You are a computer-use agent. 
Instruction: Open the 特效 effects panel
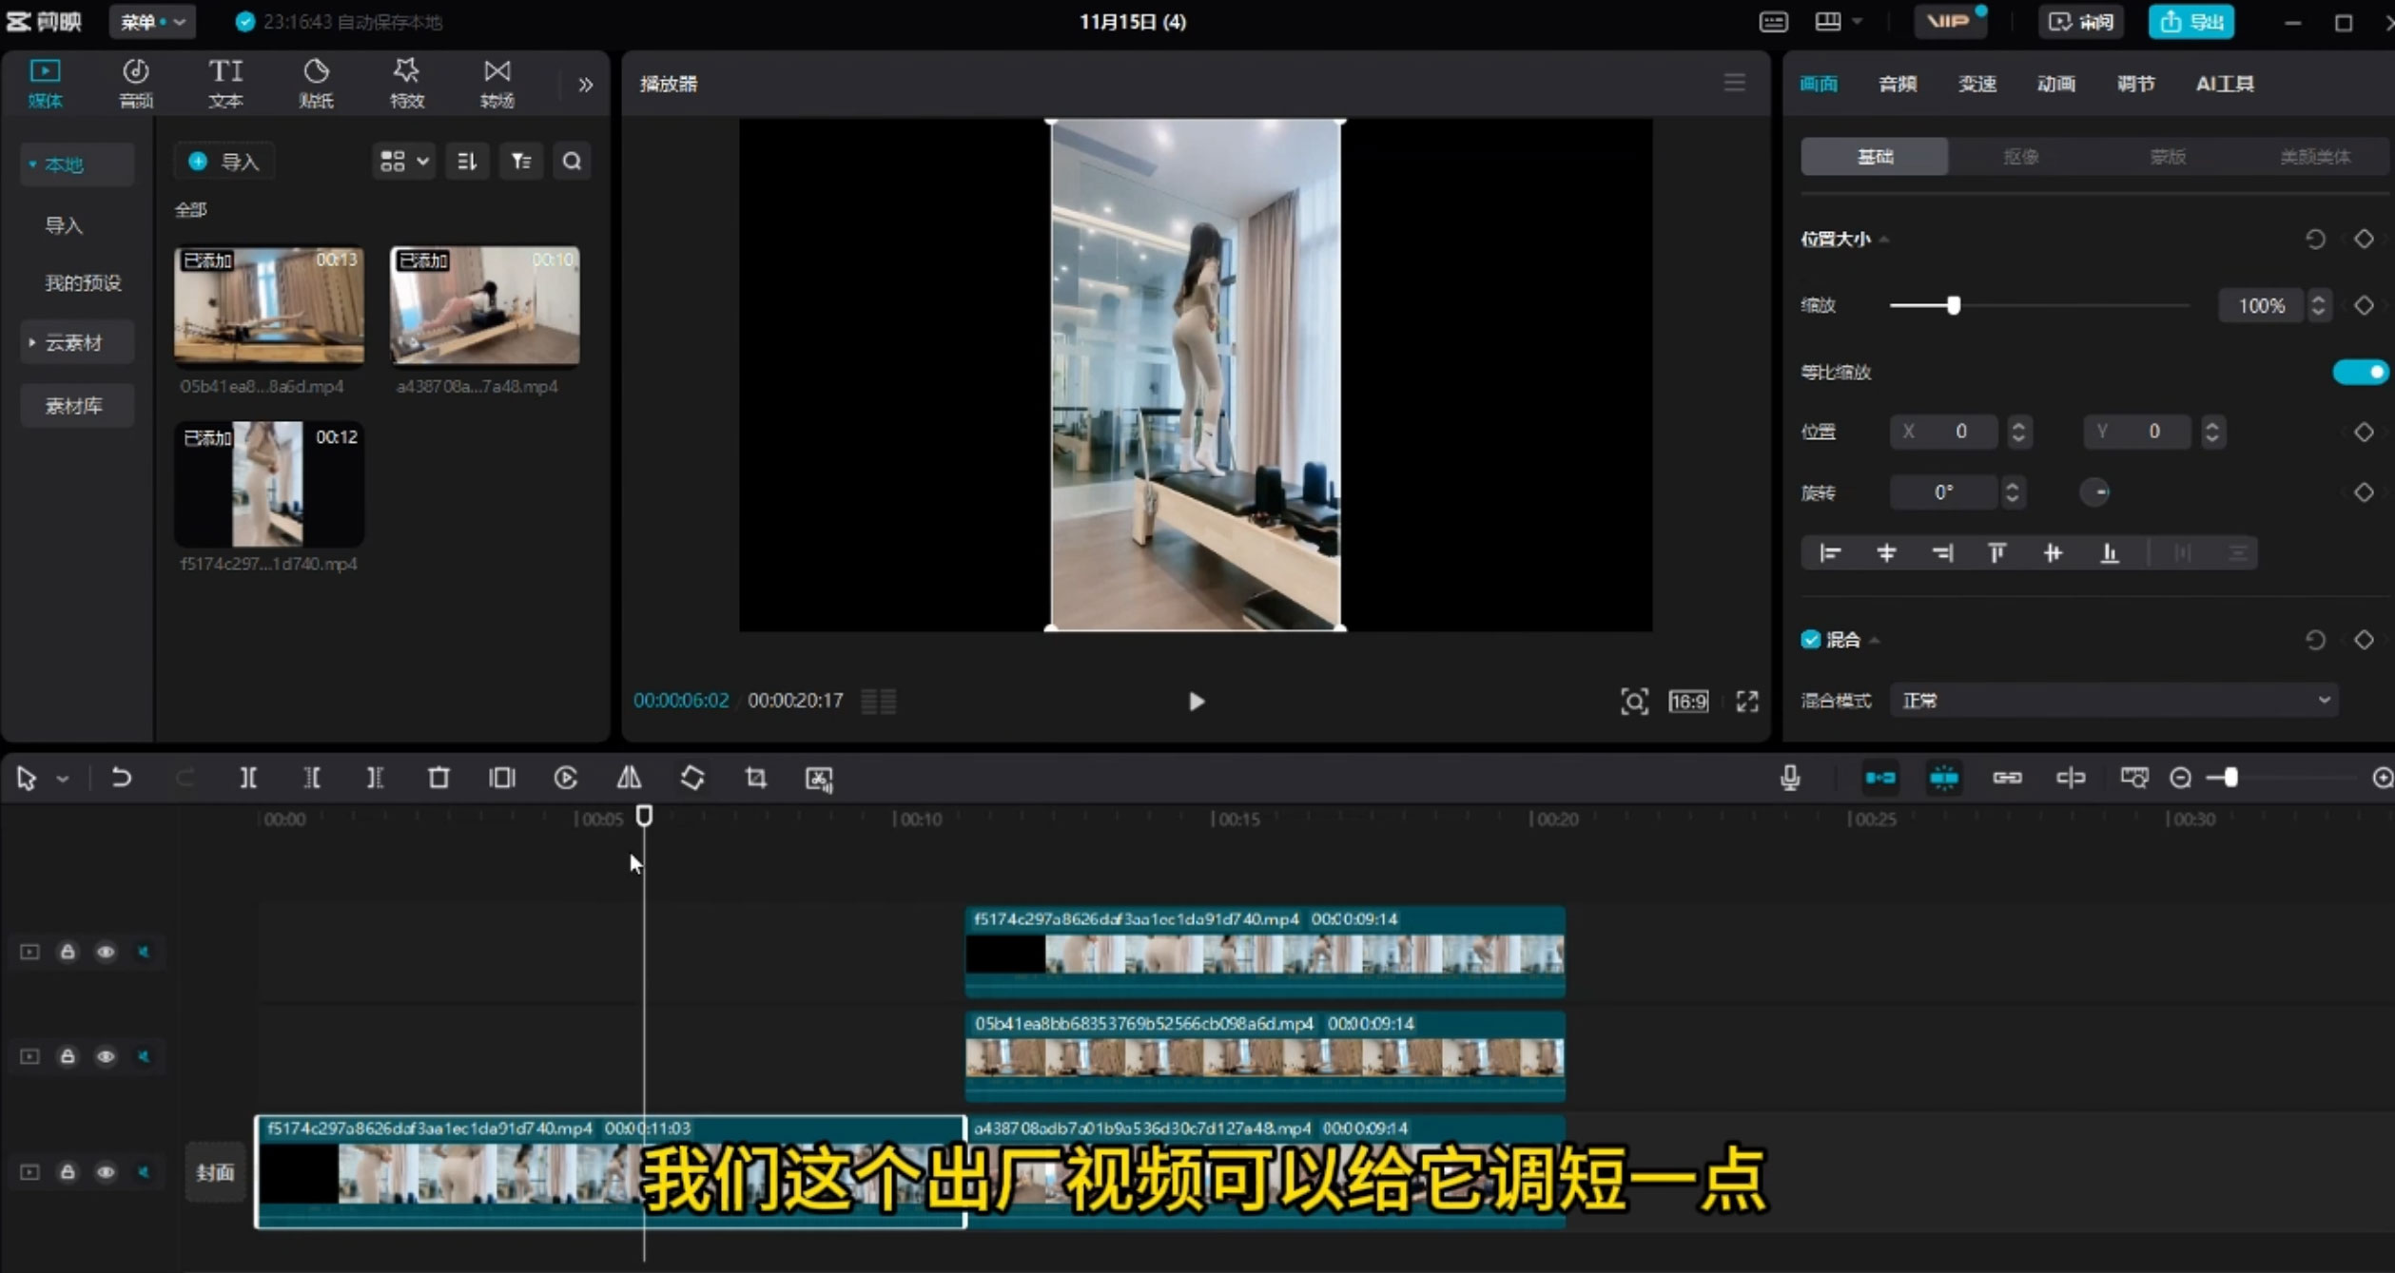[x=406, y=83]
